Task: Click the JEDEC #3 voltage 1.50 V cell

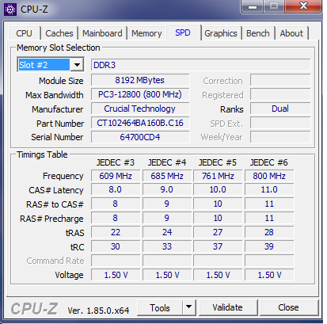Action: 116,275
